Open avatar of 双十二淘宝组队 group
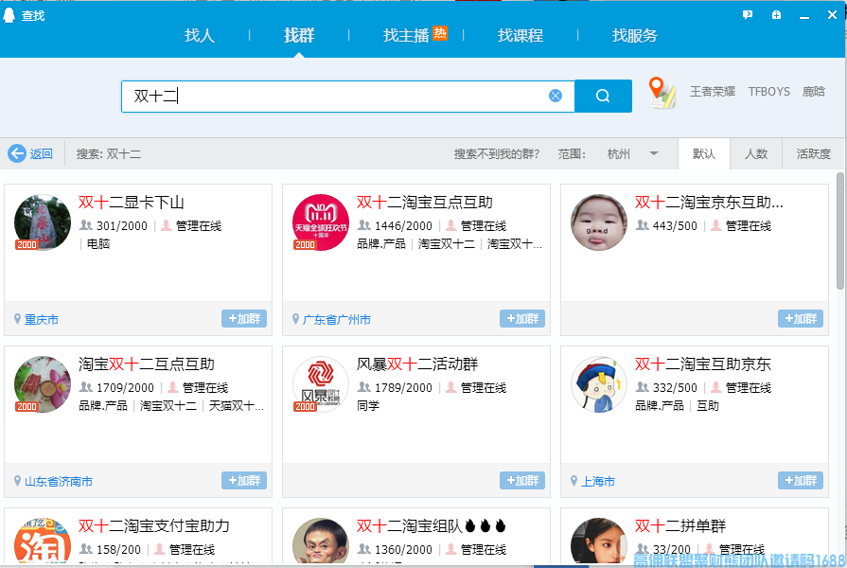Screen dimensions: 847x568 pyautogui.click(x=321, y=541)
